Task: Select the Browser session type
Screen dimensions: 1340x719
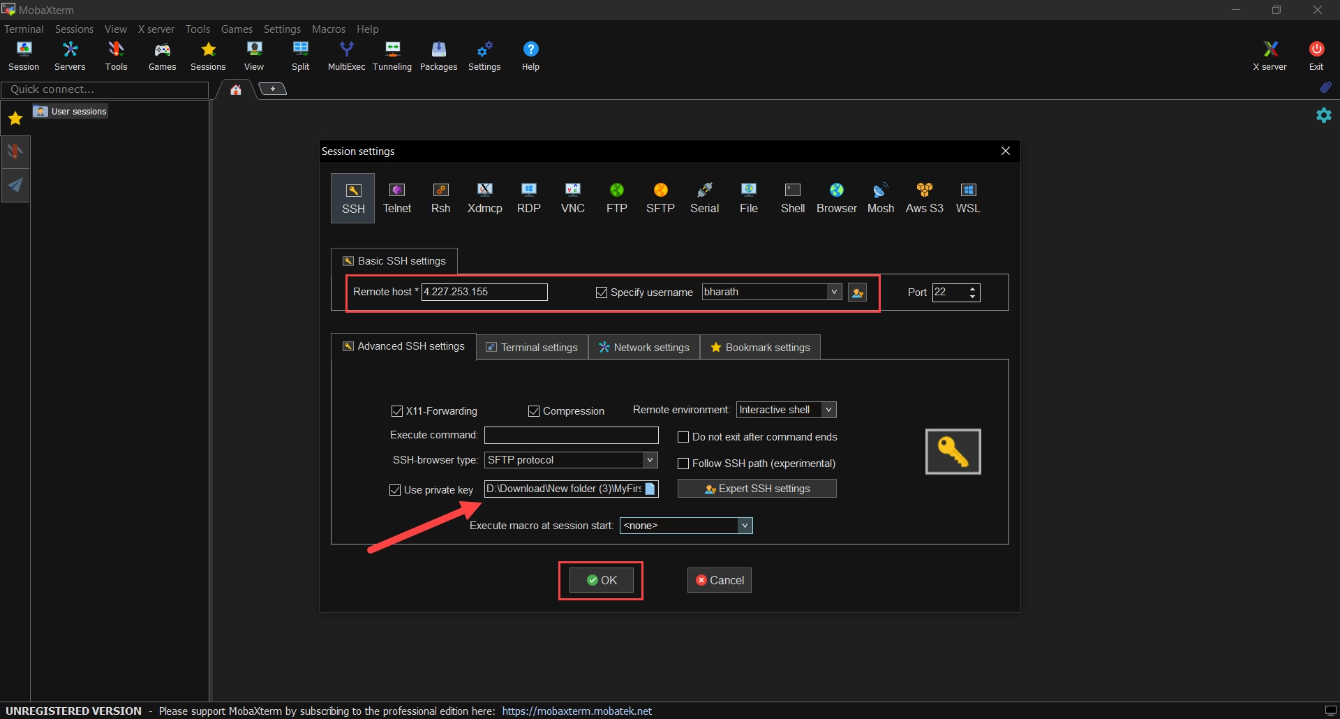Action: tap(837, 198)
